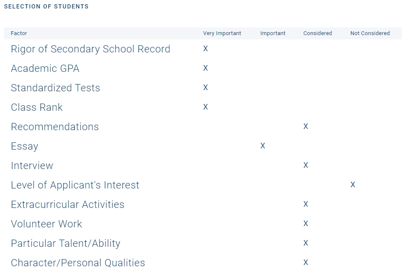Viewport: 402px width, 273px height.
Task: Click the Recommendations row X mark
Action: [x=306, y=126]
